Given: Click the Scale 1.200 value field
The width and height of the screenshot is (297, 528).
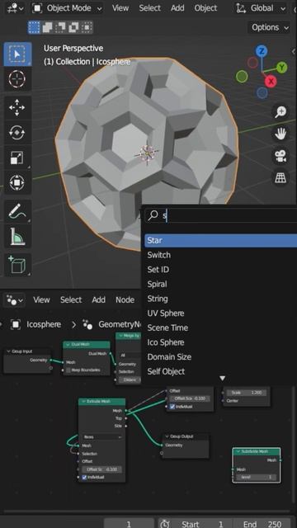Looking at the screenshot, I should click(246, 393).
